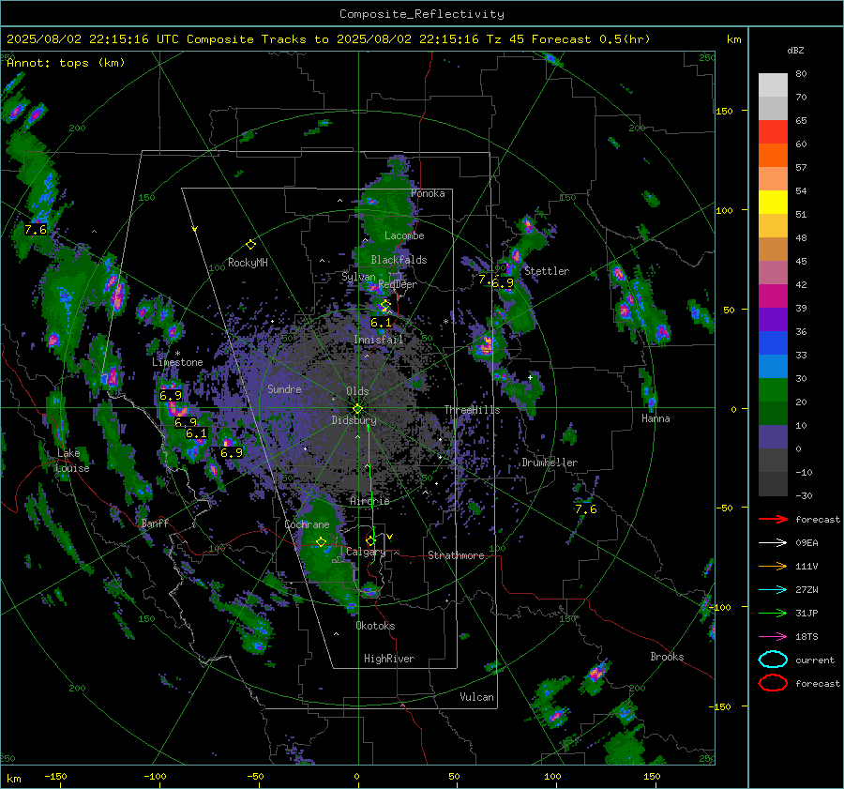The height and width of the screenshot is (789, 844).
Task: Click the -30 value on dBZ scale
Action: point(804,495)
